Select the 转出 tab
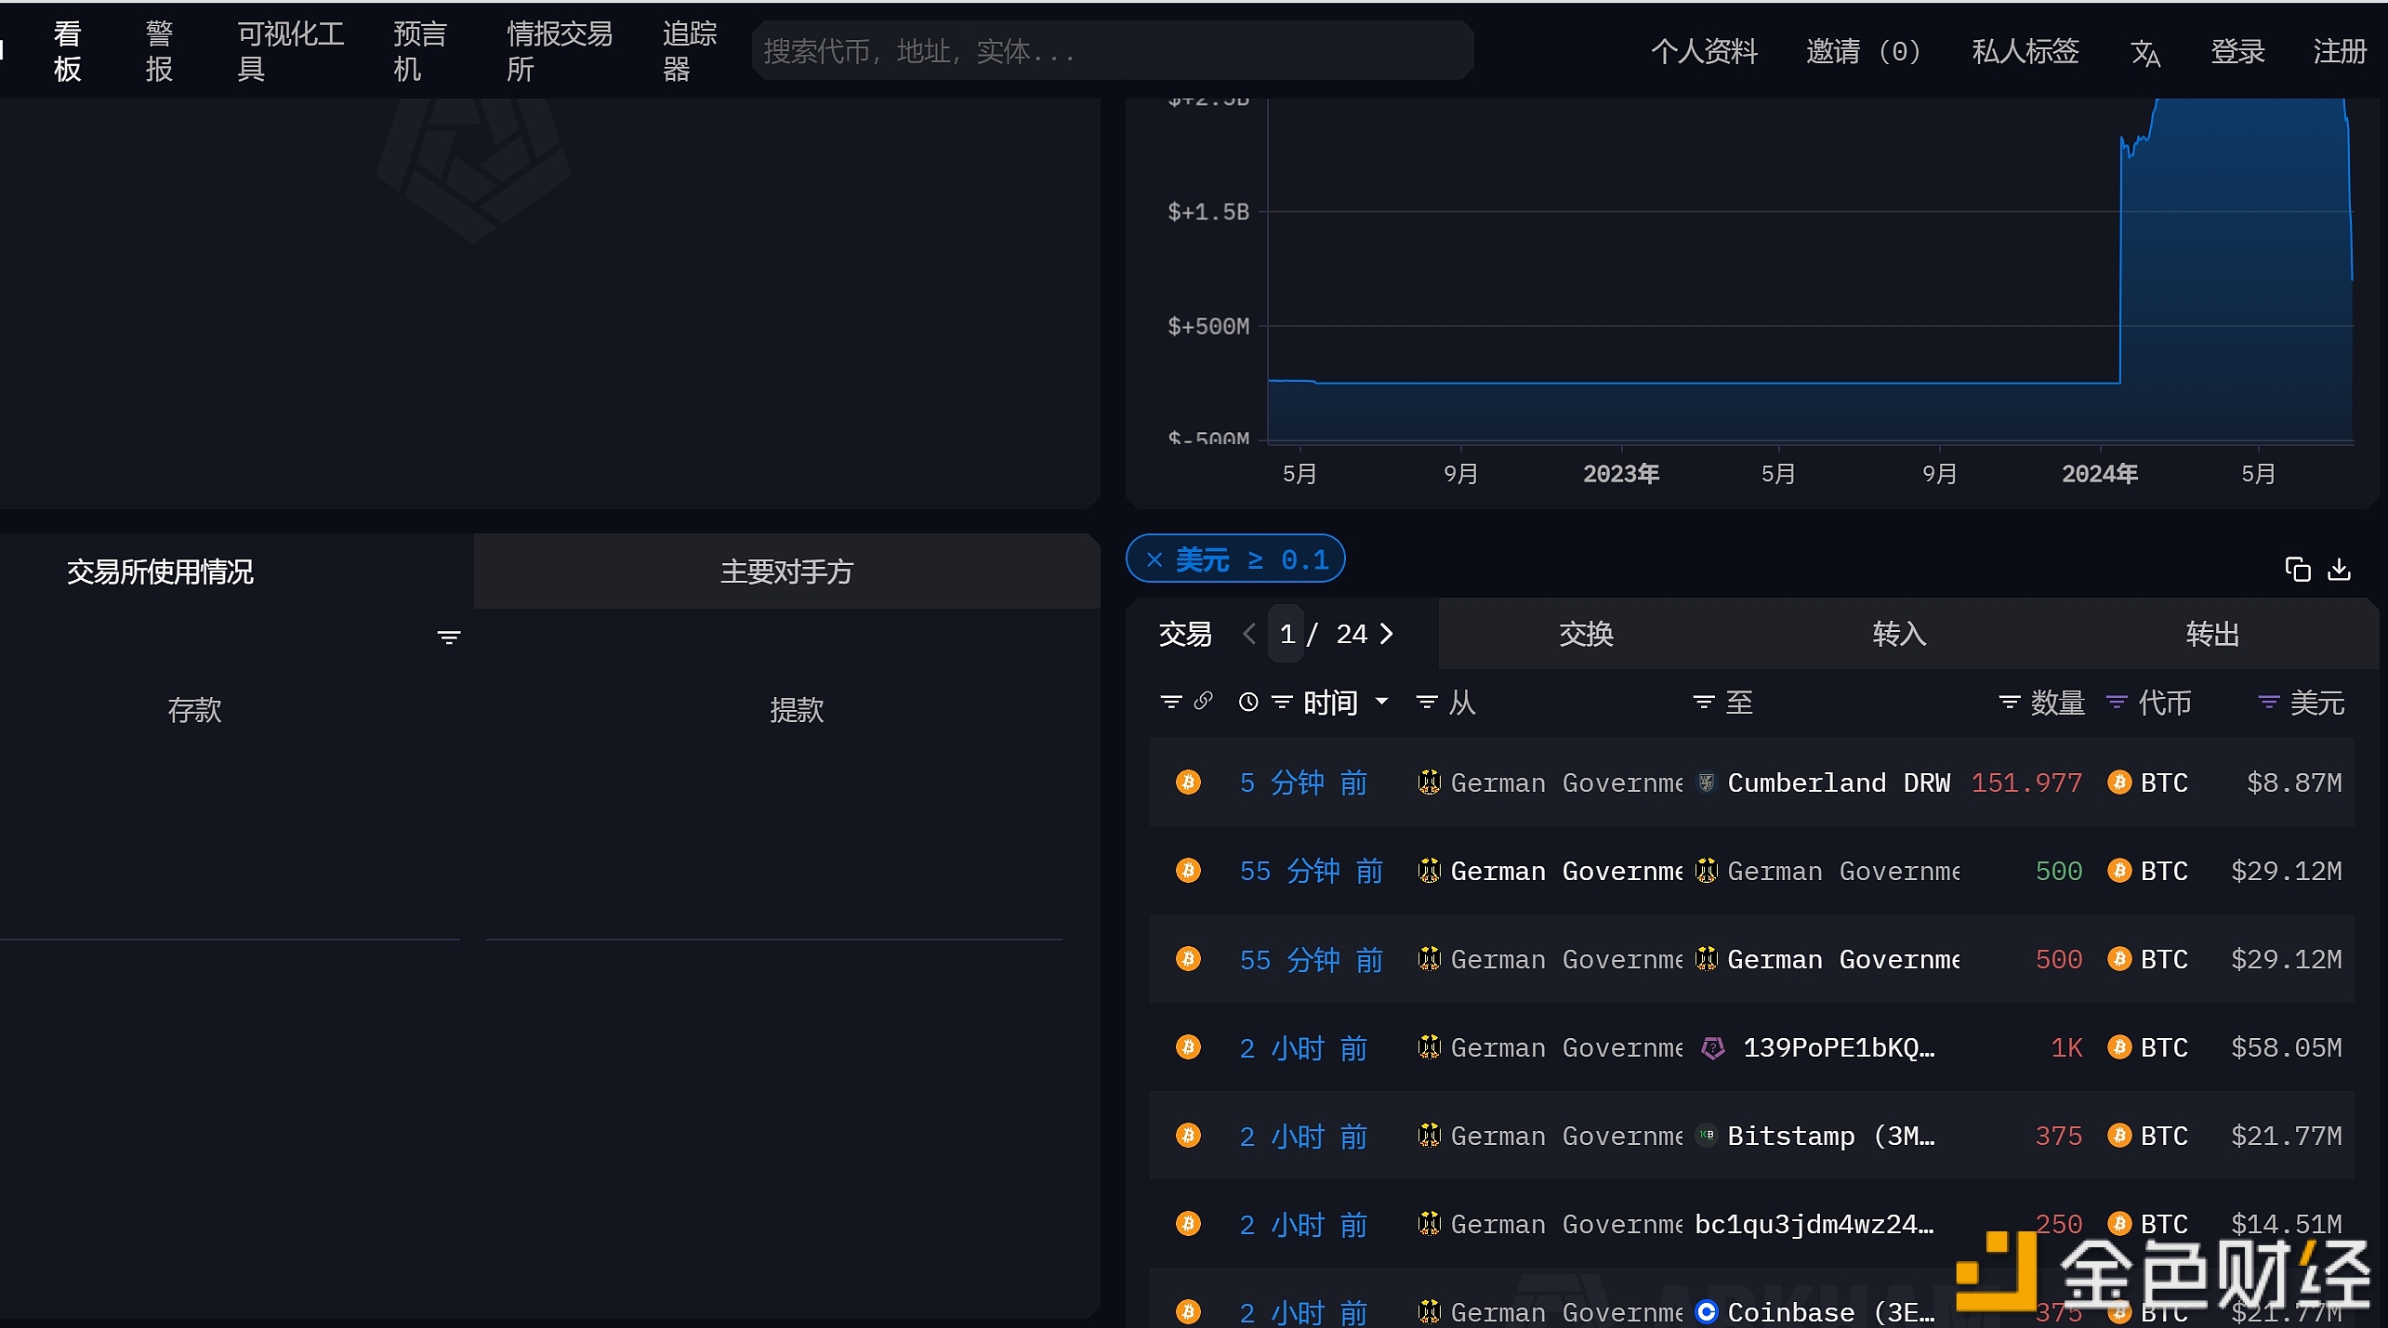2388x1328 pixels. coord(2212,634)
